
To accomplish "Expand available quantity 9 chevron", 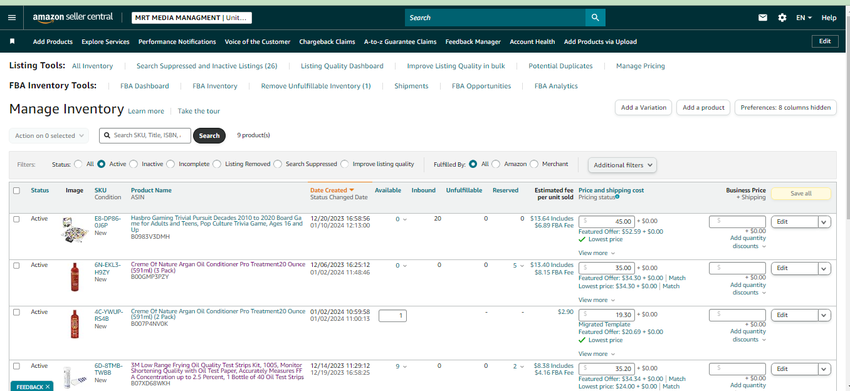I will (405, 367).
